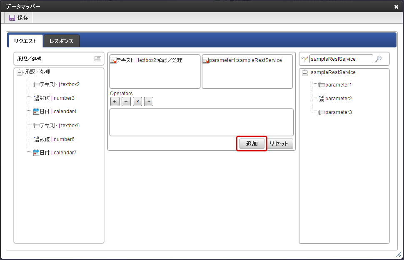The image size is (404, 260).
Task: Switch to the リクエスト tab
Action: click(25, 41)
